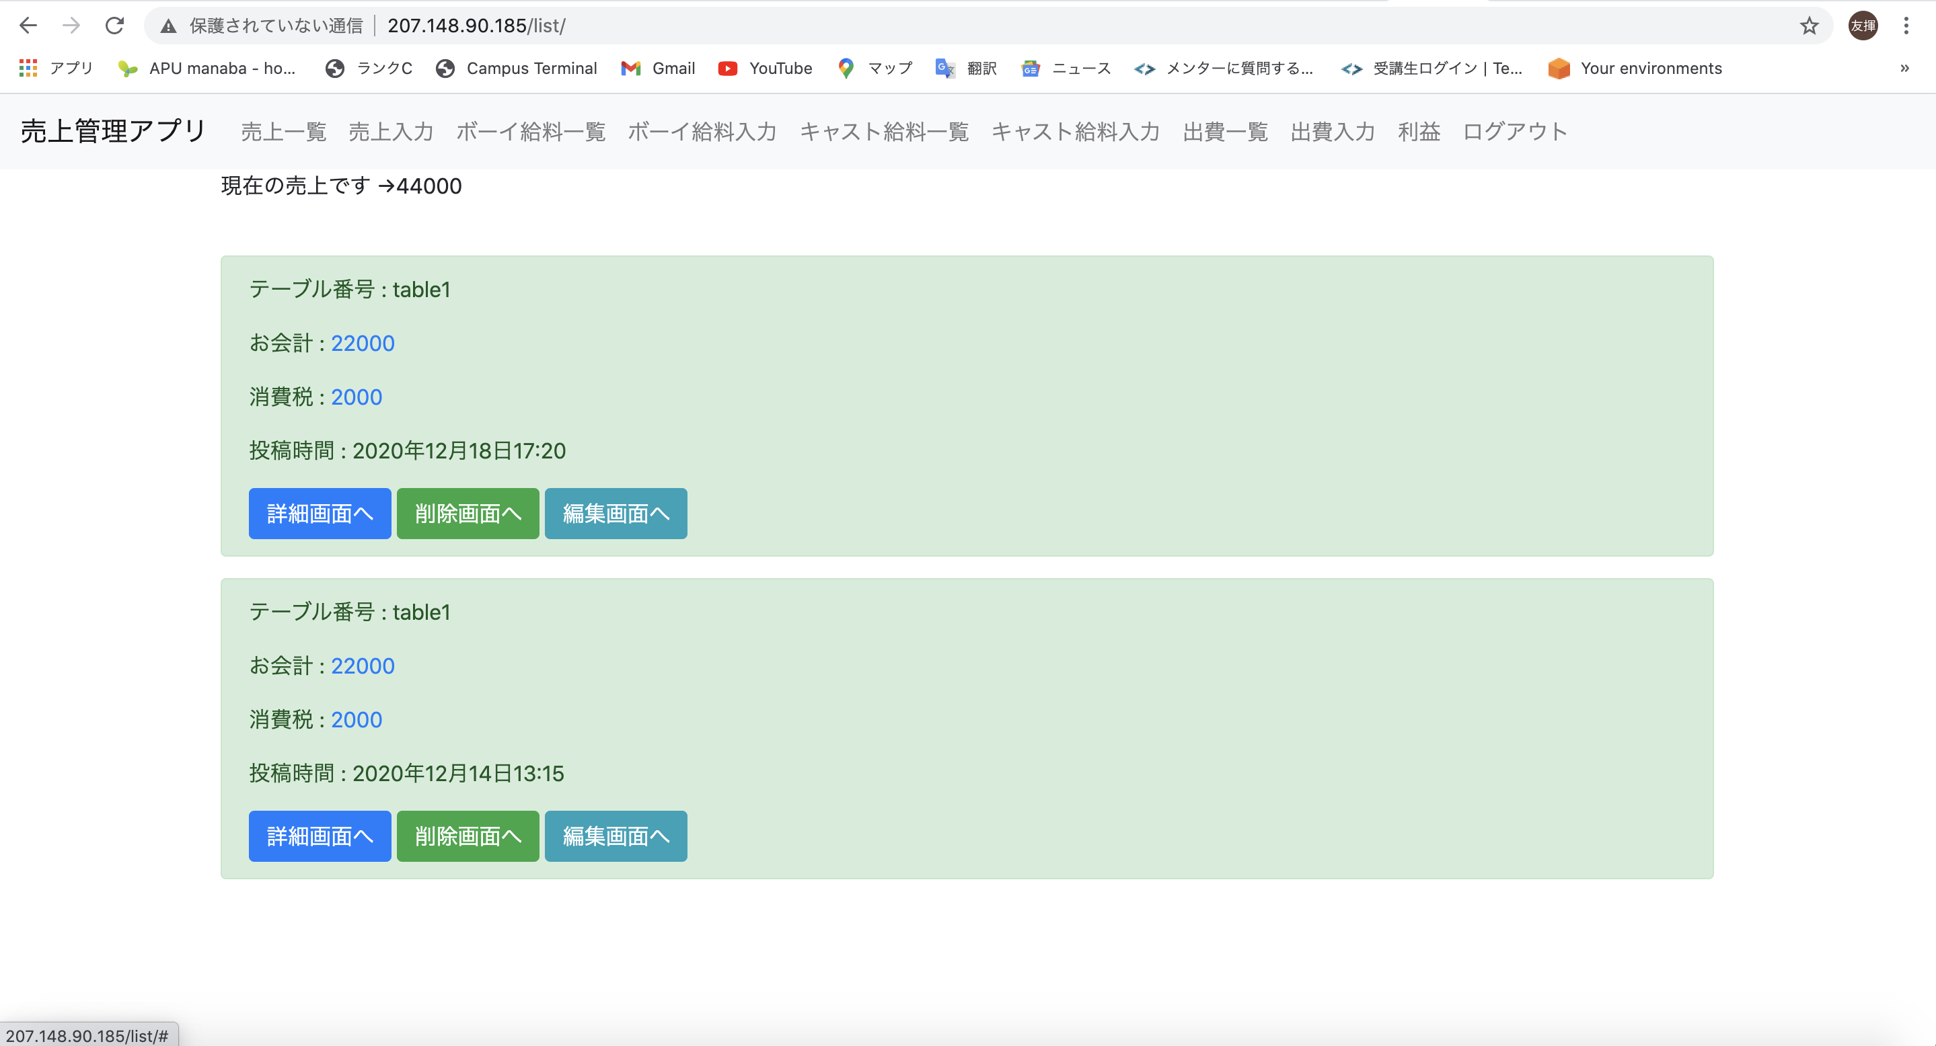Bookmark page using star icon
This screenshot has height=1046, width=1936.
pos(1809,26)
